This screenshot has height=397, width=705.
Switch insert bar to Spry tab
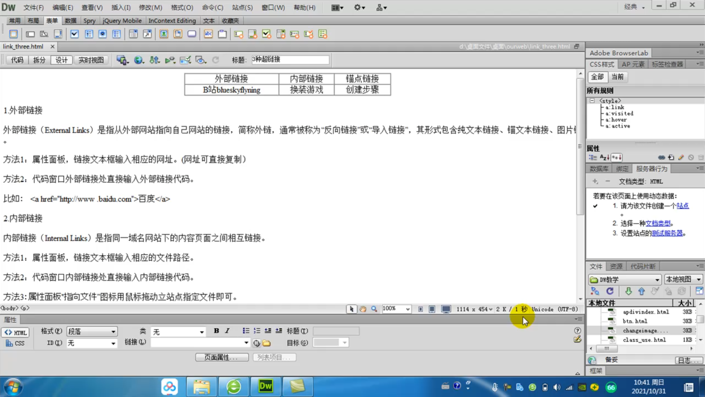pyautogui.click(x=89, y=21)
